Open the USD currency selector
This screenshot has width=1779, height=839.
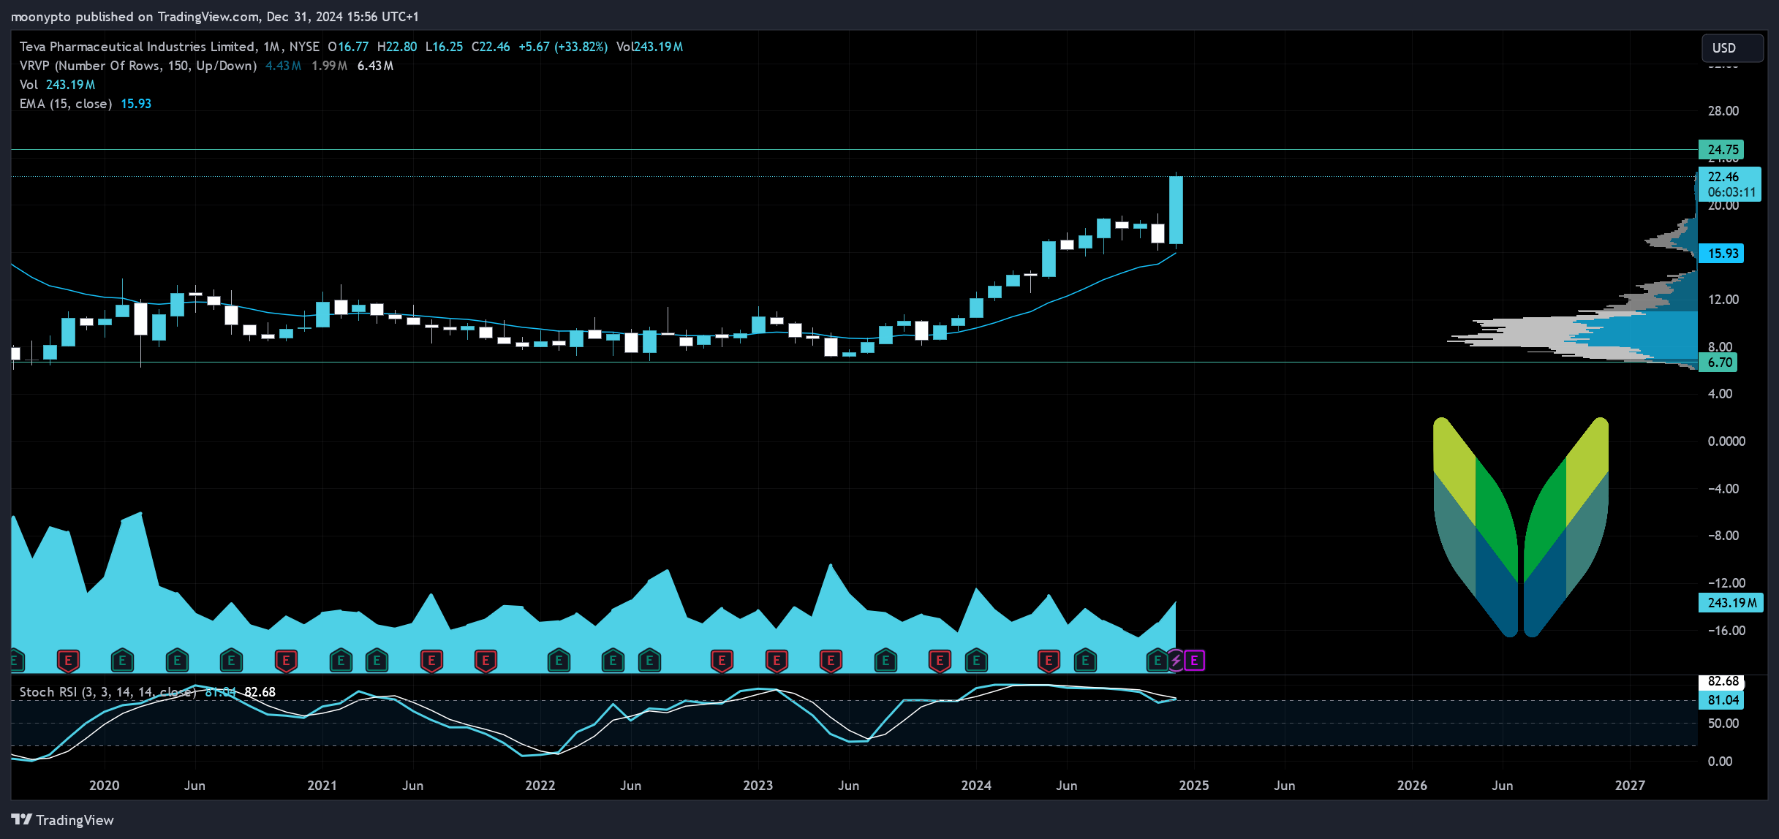point(1731,48)
